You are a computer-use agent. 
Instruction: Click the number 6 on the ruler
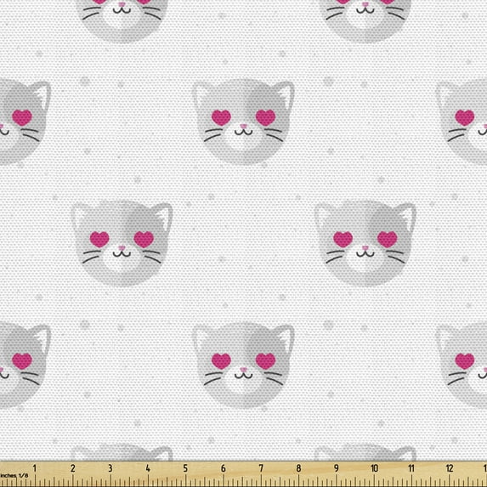224,468
